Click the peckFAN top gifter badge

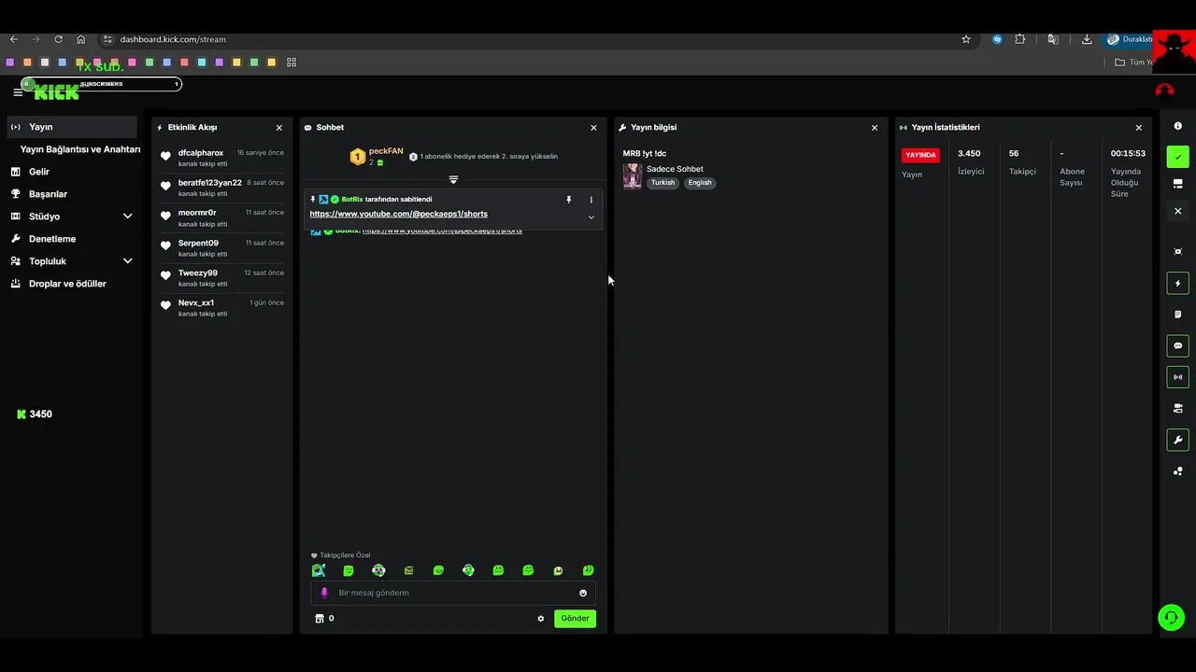coord(357,157)
